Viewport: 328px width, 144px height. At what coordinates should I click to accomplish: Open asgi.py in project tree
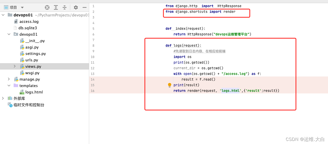32,47
